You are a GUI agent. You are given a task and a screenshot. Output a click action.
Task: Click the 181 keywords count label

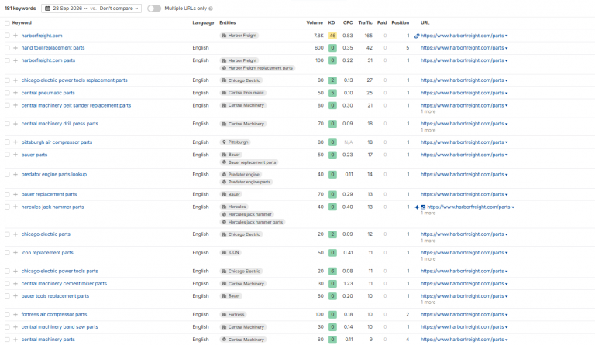tap(20, 9)
